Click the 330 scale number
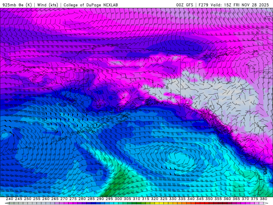Viewport: 273px width, 205px height. tap(173, 199)
